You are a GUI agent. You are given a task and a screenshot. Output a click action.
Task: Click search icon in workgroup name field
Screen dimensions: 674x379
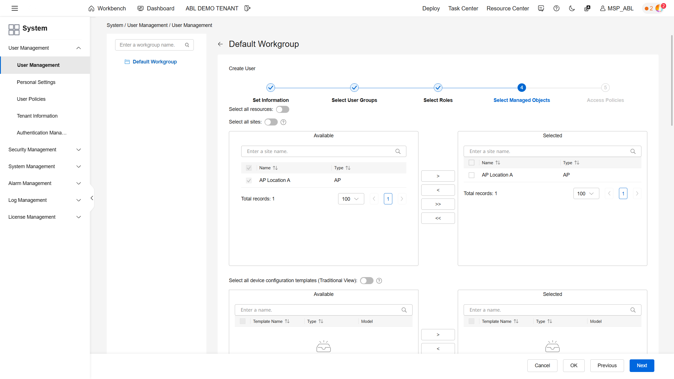[187, 45]
